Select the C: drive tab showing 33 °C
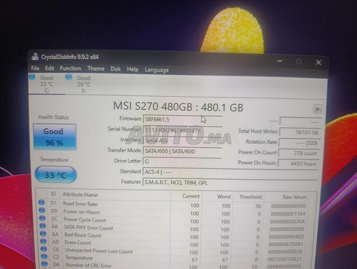Image resolution: width=357 pixels, height=269 pixels. 47,84
